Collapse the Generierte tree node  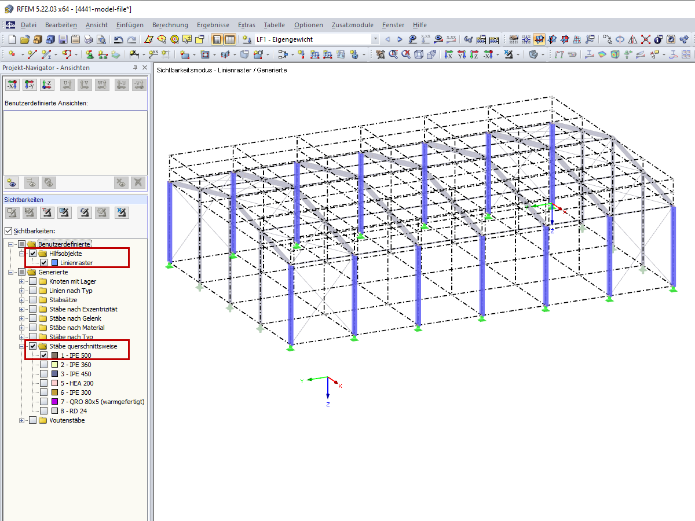point(12,272)
